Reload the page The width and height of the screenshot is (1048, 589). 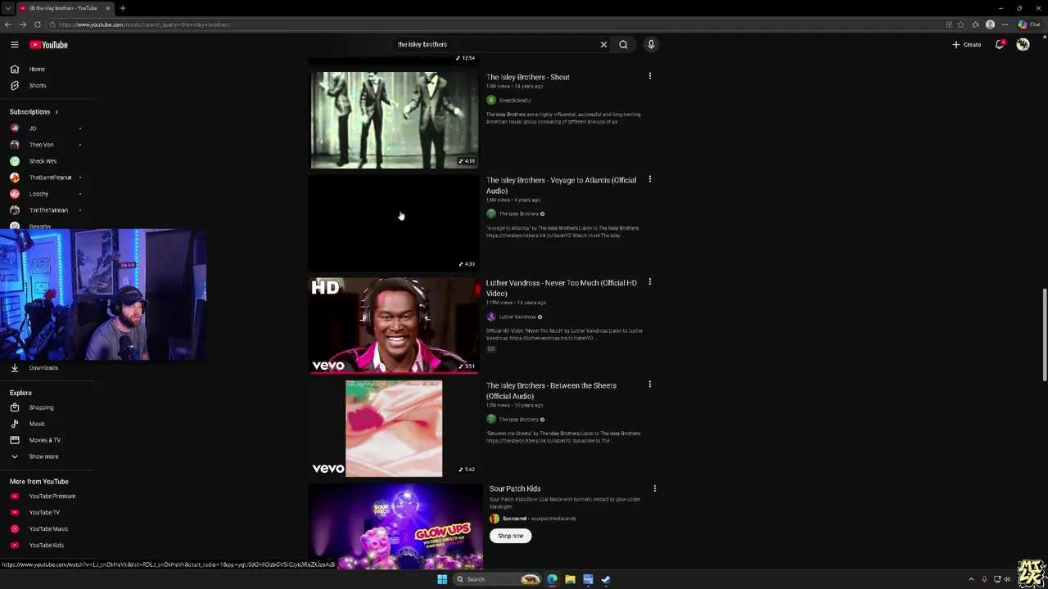(37, 25)
